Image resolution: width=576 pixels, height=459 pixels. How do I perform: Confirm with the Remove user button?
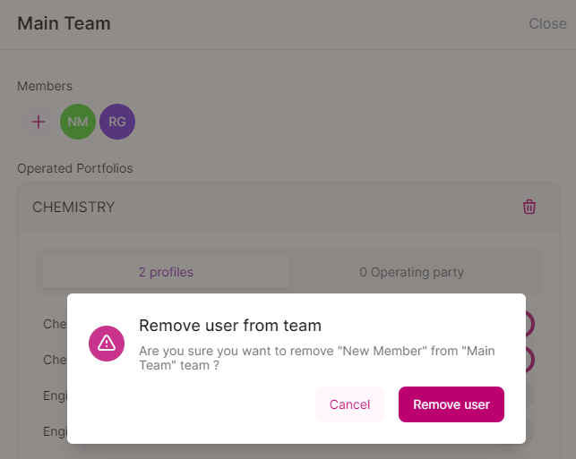coord(451,404)
